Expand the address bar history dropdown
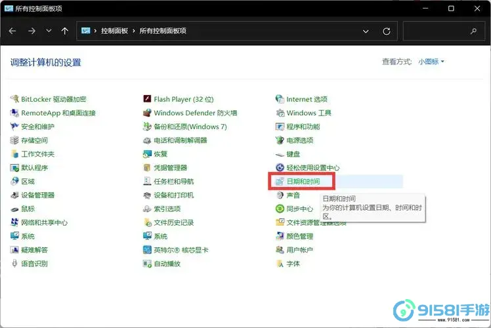The width and height of the screenshot is (491, 328). point(366,31)
